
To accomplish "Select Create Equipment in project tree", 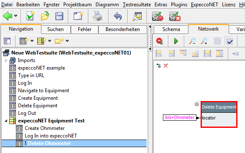I will [38, 98].
